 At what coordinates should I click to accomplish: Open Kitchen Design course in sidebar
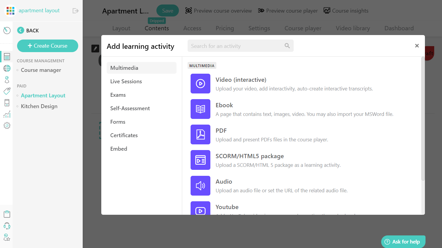[39, 106]
